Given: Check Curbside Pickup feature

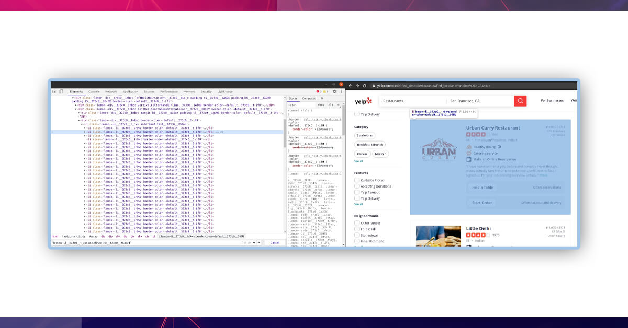Looking at the screenshot, I should tap(357, 180).
